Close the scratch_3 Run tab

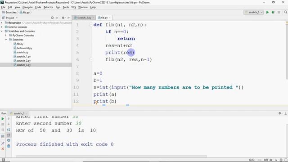[x=27, y=113]
